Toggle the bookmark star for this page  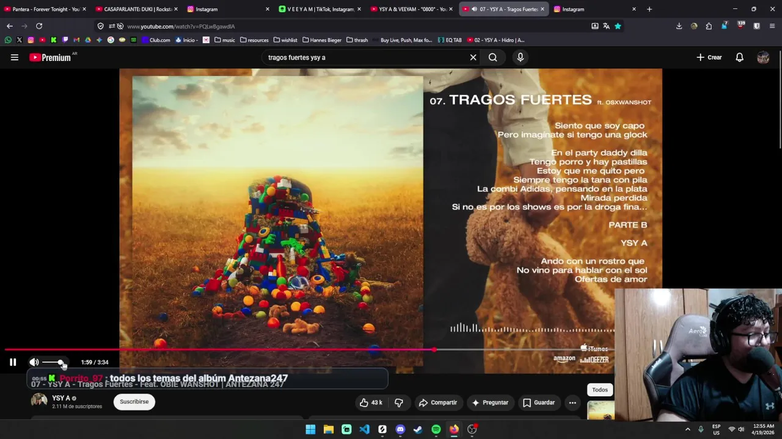tap(618, 26)
